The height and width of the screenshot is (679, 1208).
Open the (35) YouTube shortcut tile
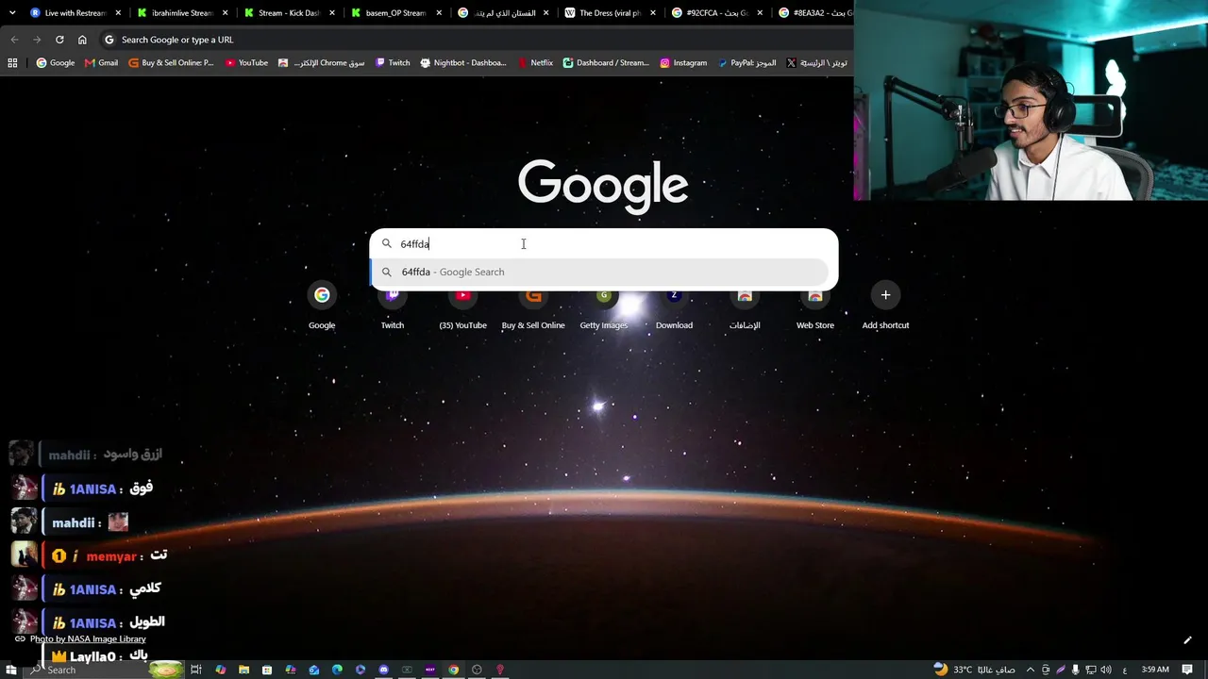pyautogui.click(x=462, y=307)
